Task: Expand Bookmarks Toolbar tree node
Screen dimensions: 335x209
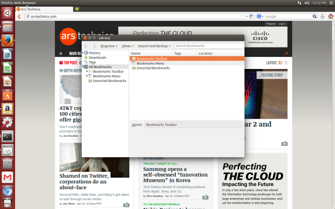Action: [x=87, y=71]
